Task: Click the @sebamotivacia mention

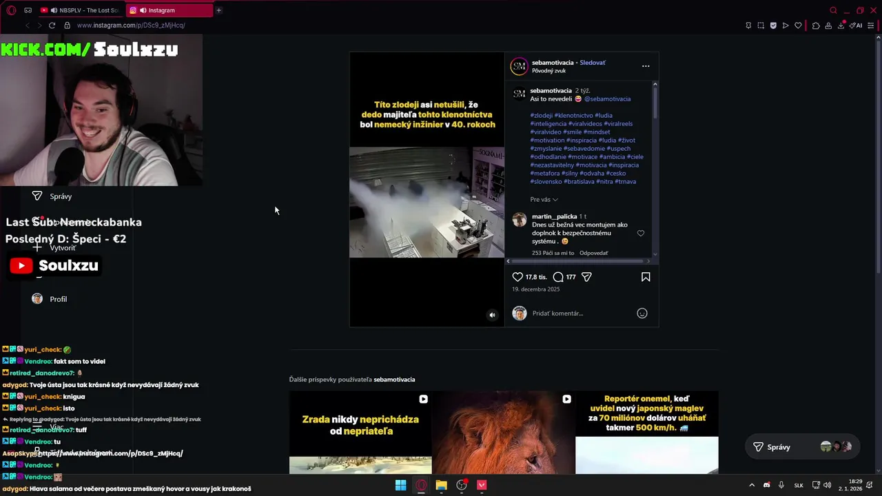Action: (607, 99)
